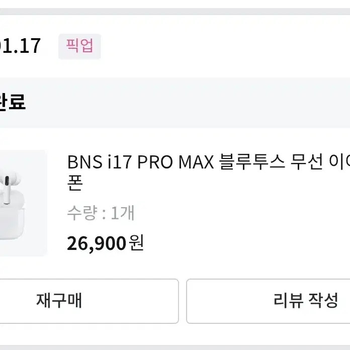Open the earbuds product thumbnail

coord(23,203)
